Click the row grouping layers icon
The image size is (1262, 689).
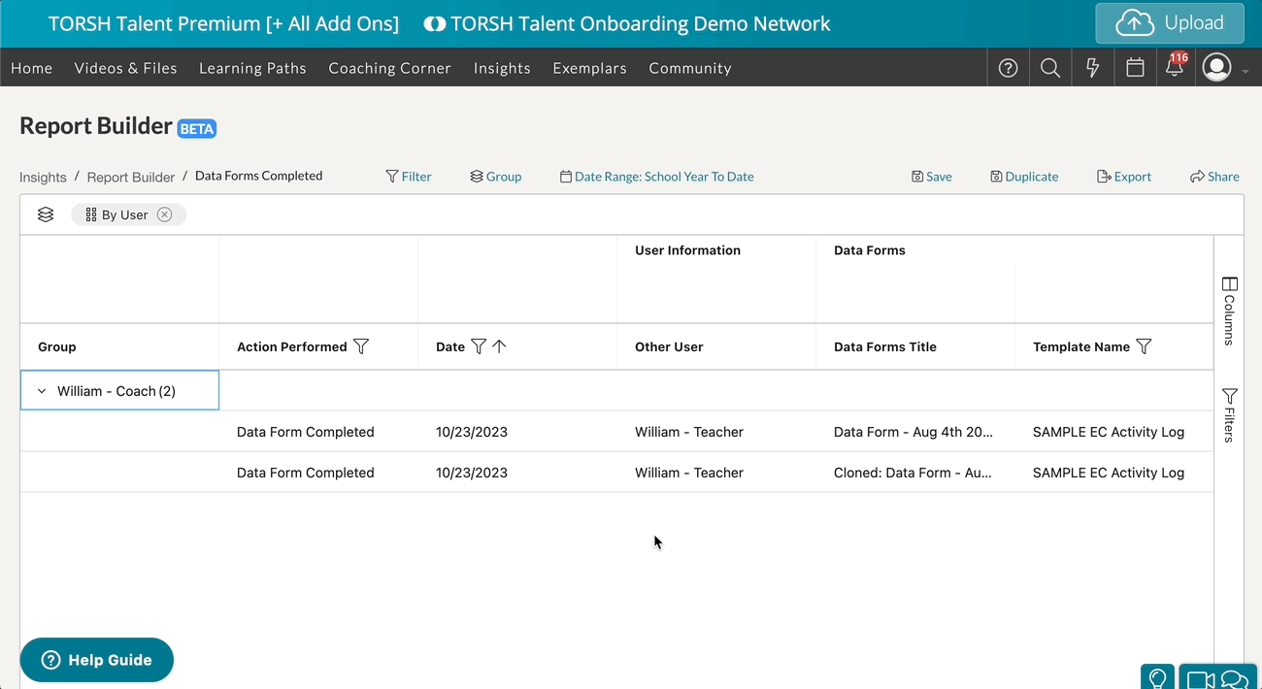pyautogui.click(x=46, y=214)
